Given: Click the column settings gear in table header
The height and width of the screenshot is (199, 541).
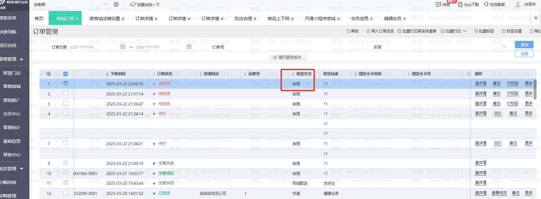Looking at the screenshot, I should pos(49,74).
